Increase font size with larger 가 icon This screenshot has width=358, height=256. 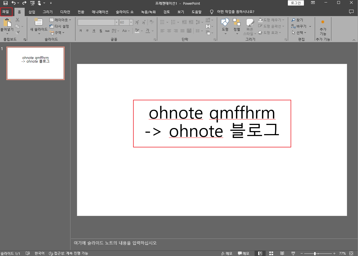point(137,22)
